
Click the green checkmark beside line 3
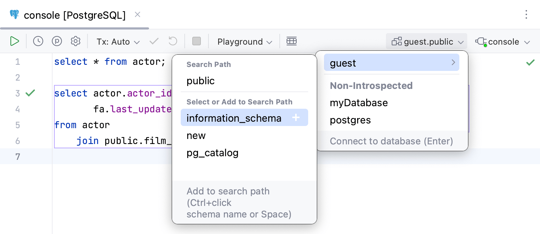[x=30, y=93]
